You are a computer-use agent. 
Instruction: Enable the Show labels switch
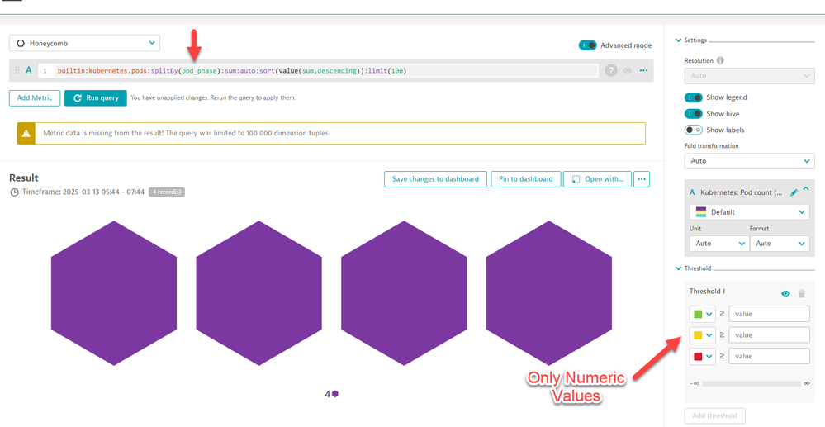(693, 130)
